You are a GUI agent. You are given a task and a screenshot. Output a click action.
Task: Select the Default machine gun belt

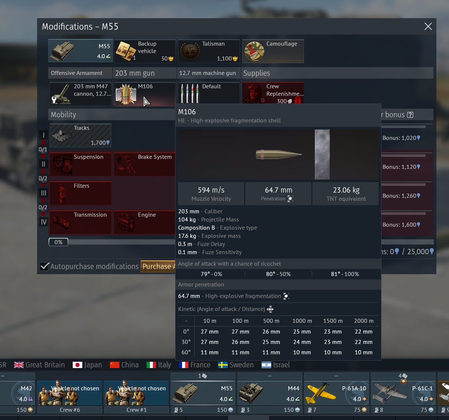[x=209, y=93]
